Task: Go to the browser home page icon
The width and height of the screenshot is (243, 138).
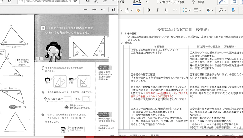Action: (x=9, y=1)
